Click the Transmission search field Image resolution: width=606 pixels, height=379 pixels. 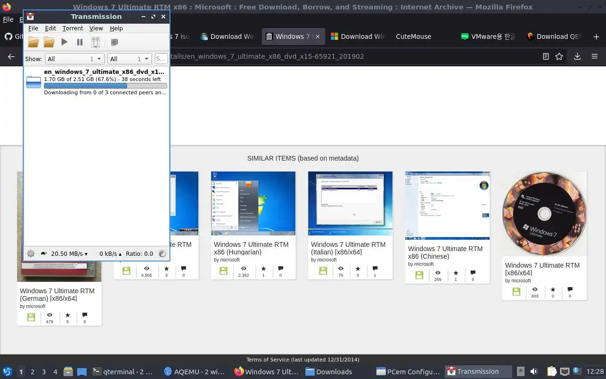click(x=161, y=59)
